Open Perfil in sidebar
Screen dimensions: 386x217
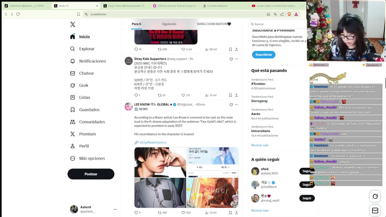coord(79,146)
